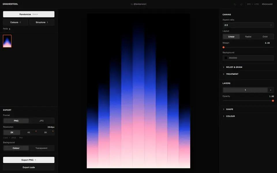277x173 pixels.
Task: Click the '1365 × 2048 · PNG' export size text
Action: coord(13,138)
